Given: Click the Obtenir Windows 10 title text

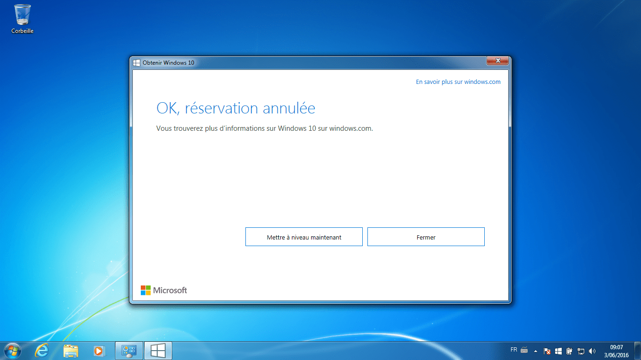Looking at the screenshot, I should (168, 62).
